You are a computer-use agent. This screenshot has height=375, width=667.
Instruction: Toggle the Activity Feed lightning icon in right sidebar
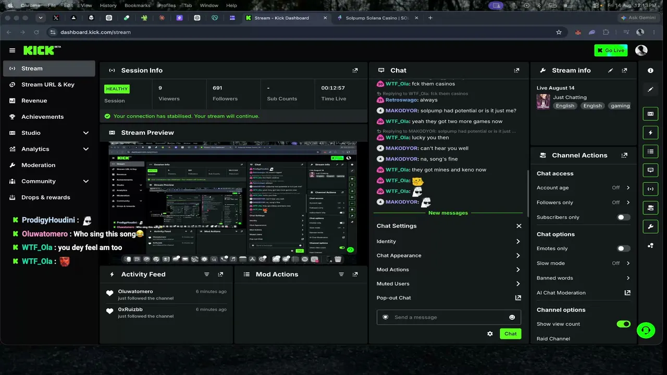click(x=650, y=133)
